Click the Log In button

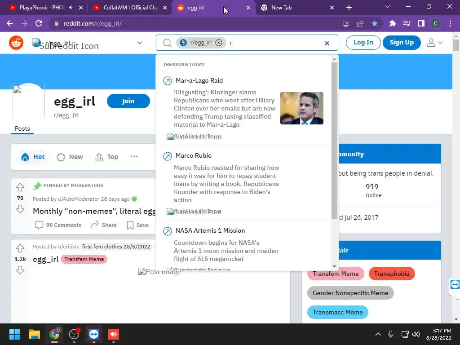(363, 43)
